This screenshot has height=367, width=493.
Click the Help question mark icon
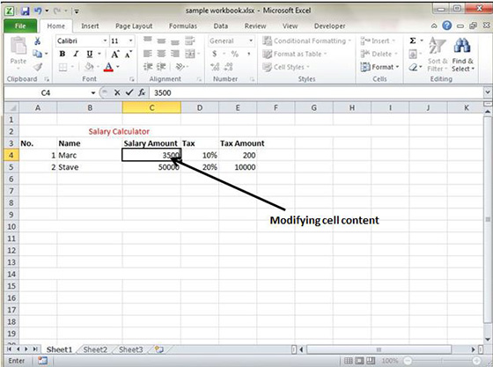[447, 26]
